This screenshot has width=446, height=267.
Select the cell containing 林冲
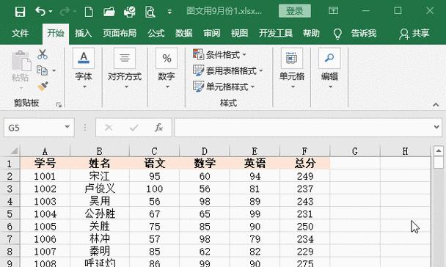point(100,239)
